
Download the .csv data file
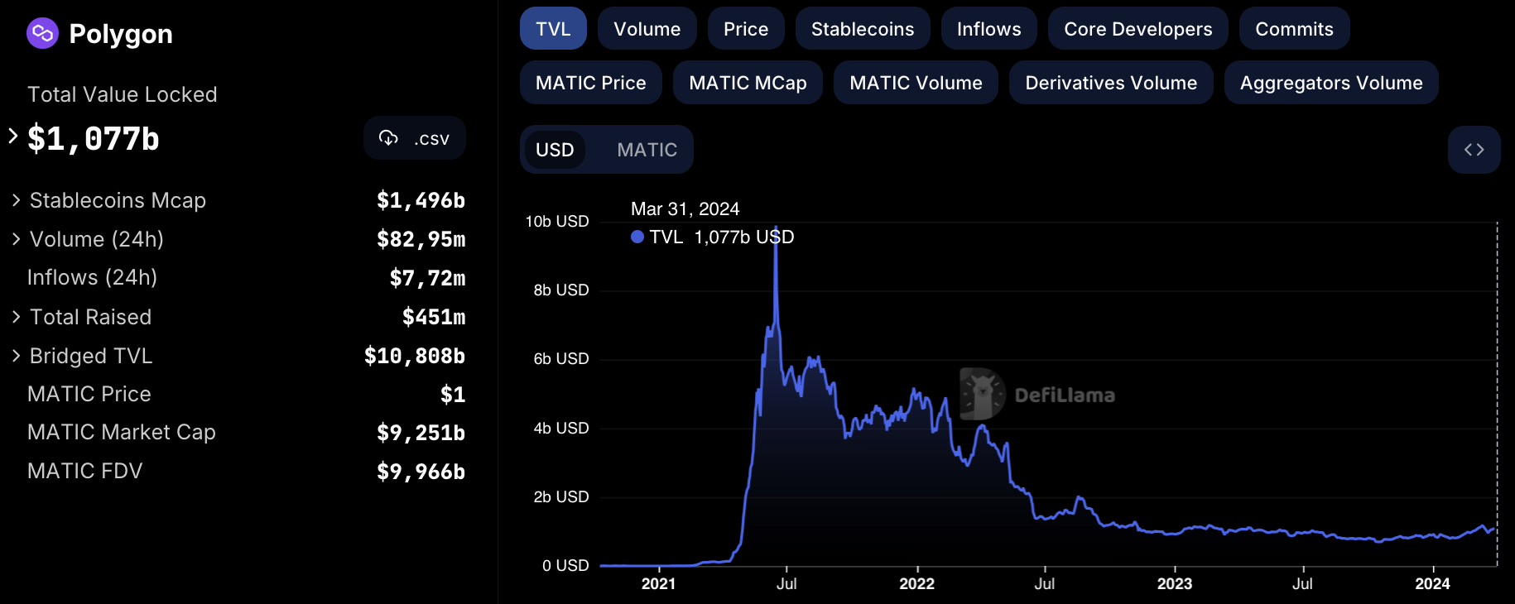(415, 138)
